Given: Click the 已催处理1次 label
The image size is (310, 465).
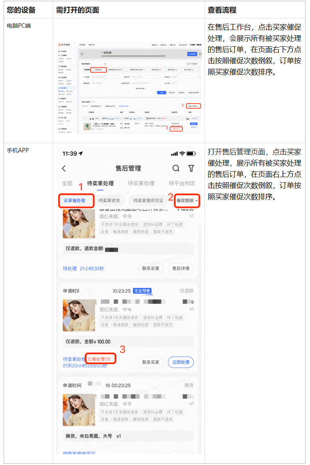Looking at the screenshot, I should pyautogui.click(x=99, y=359).
